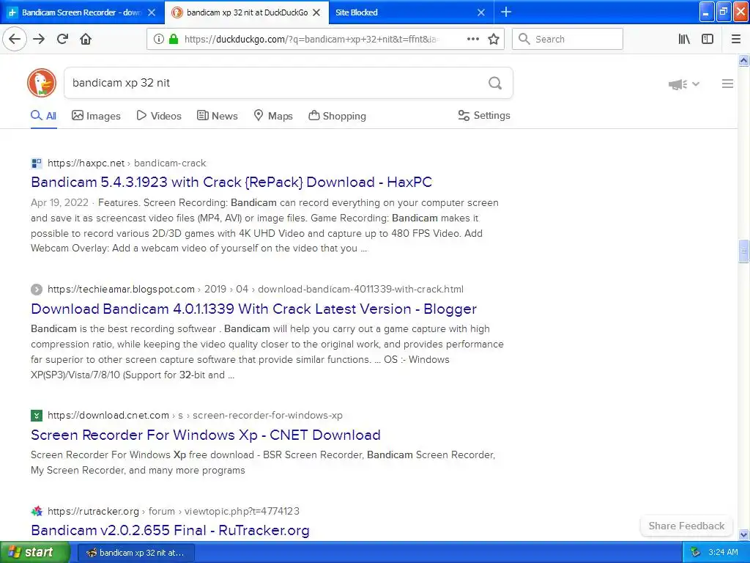Click the haxpc.net favicon
750x563 pixels.
[37, 163]
